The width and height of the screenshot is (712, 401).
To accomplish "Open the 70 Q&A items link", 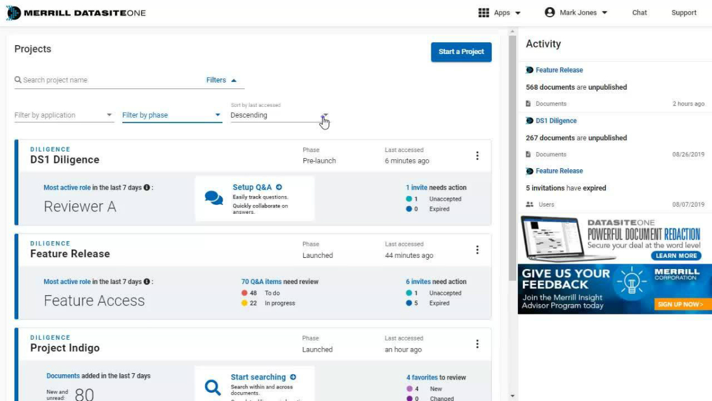I will point(262,282).
